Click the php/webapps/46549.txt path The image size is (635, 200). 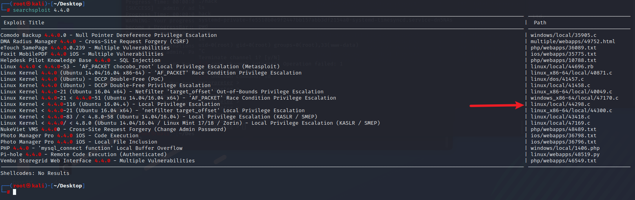563,161
